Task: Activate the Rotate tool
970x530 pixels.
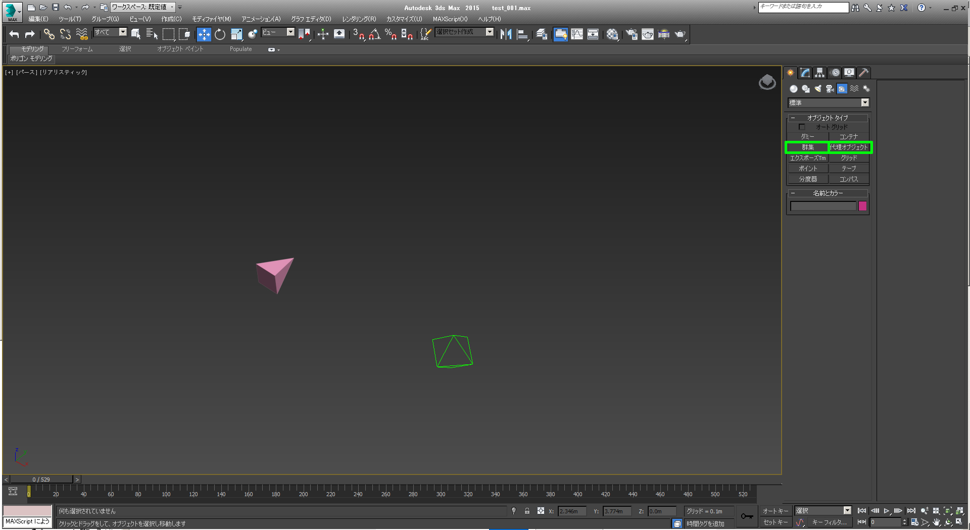Action: (220, 34)
